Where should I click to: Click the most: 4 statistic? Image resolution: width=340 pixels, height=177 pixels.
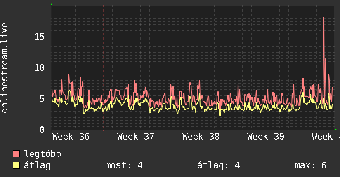click(124, 165)
